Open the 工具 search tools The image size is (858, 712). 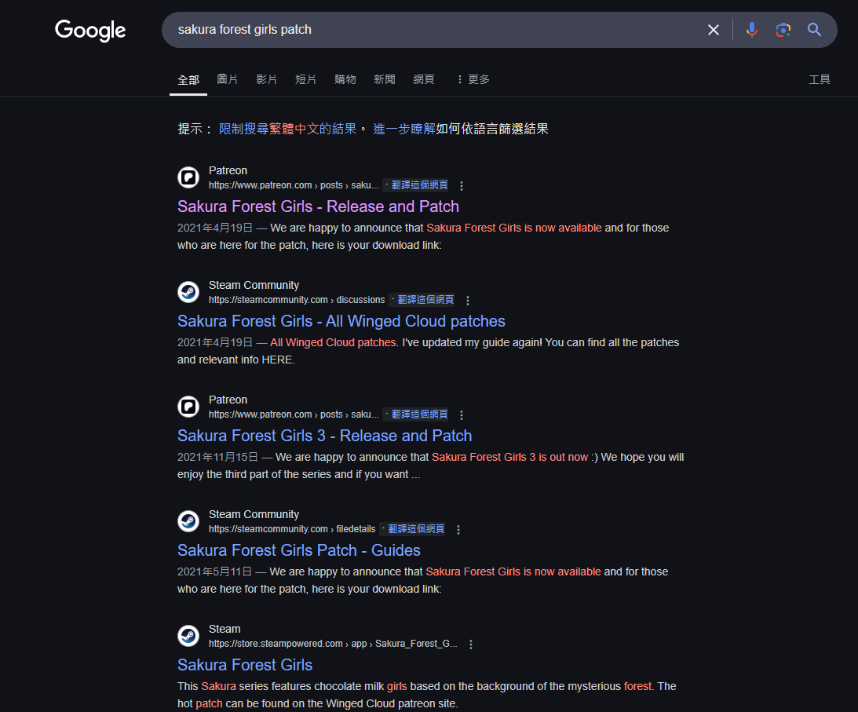pos(820,80)
